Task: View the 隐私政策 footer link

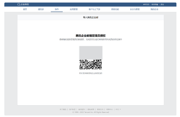Action: (91, 109)
